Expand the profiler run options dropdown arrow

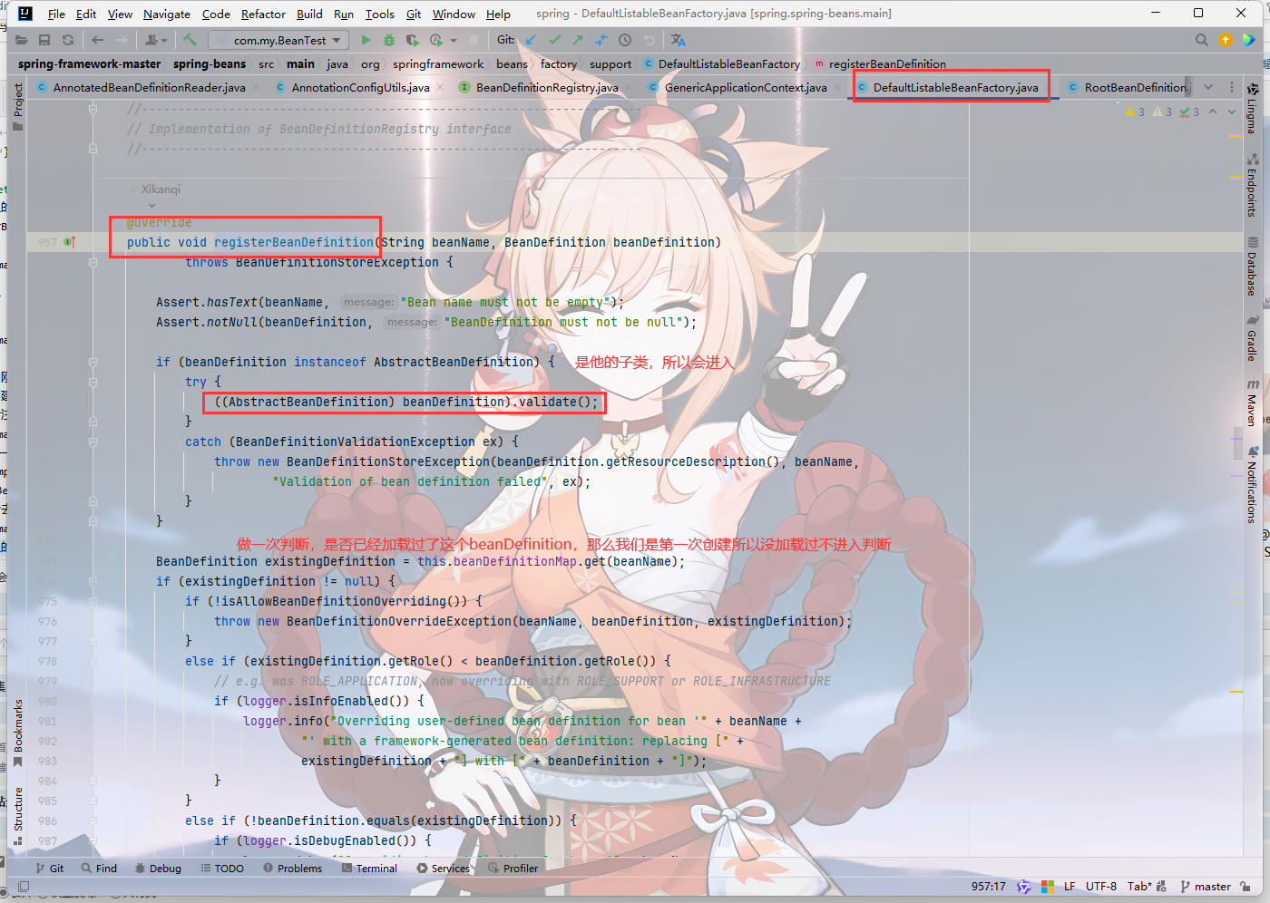pos(453,40)
